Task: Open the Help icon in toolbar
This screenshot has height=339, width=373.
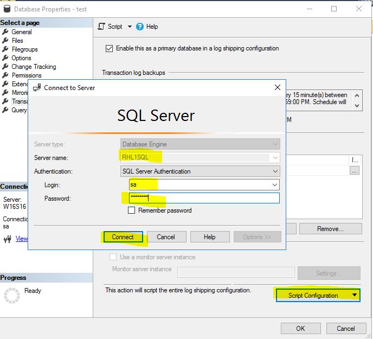Action: (x=140, y=27)
